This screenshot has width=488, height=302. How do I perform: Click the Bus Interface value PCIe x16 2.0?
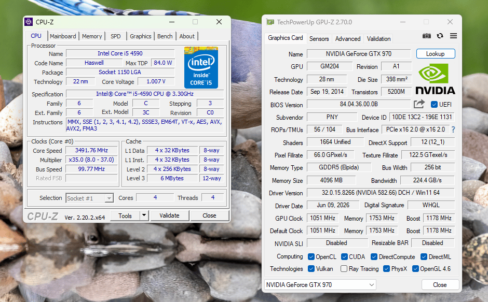point(415,130)
